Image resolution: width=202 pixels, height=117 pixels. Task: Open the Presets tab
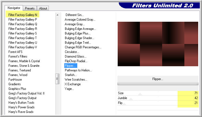(30, 8)
